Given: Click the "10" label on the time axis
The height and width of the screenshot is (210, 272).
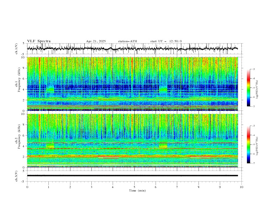Looking at the screenshot, I should 241,187.
